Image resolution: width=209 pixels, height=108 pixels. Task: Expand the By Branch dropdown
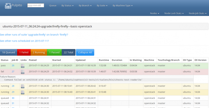(85, 5)
